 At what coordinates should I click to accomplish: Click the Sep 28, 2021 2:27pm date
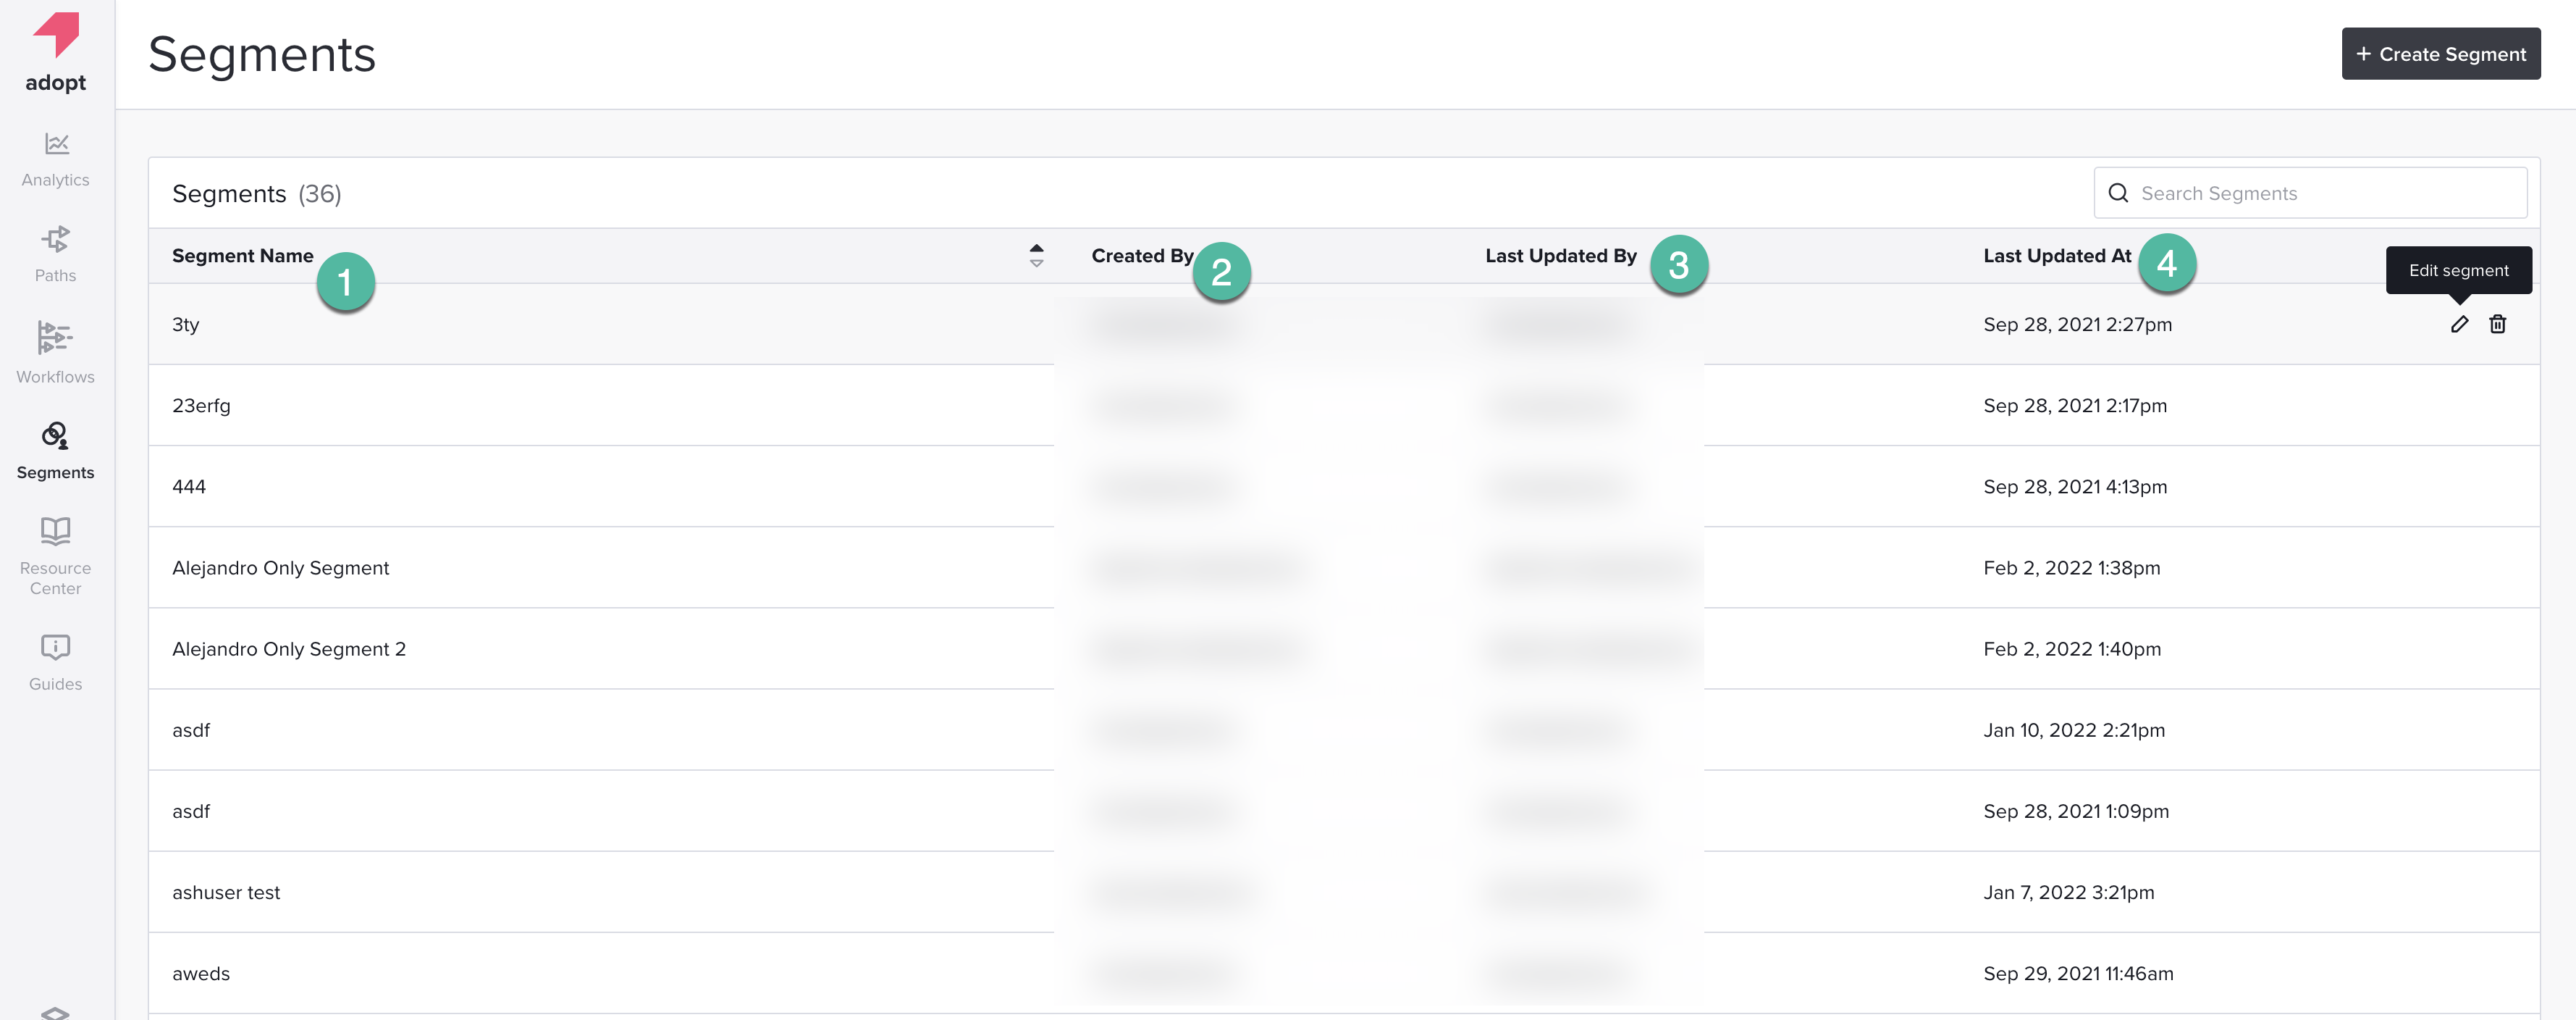2077,323
